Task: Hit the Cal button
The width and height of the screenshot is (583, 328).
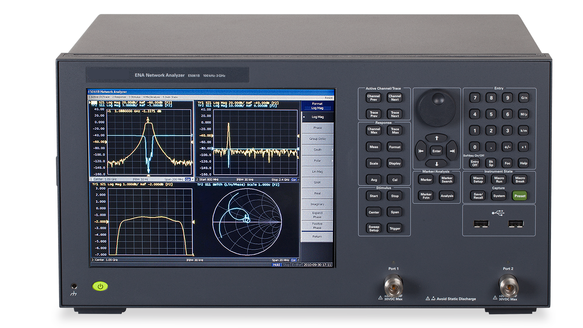Action: click(x=395, y=180)
